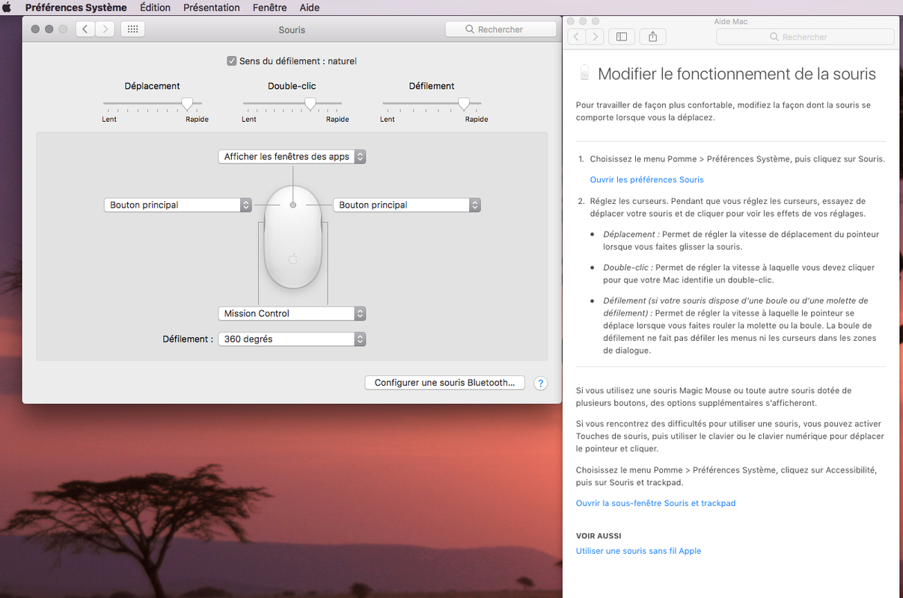
Task: Click the share icon in Aide Mac
Action: coord(653,36)
